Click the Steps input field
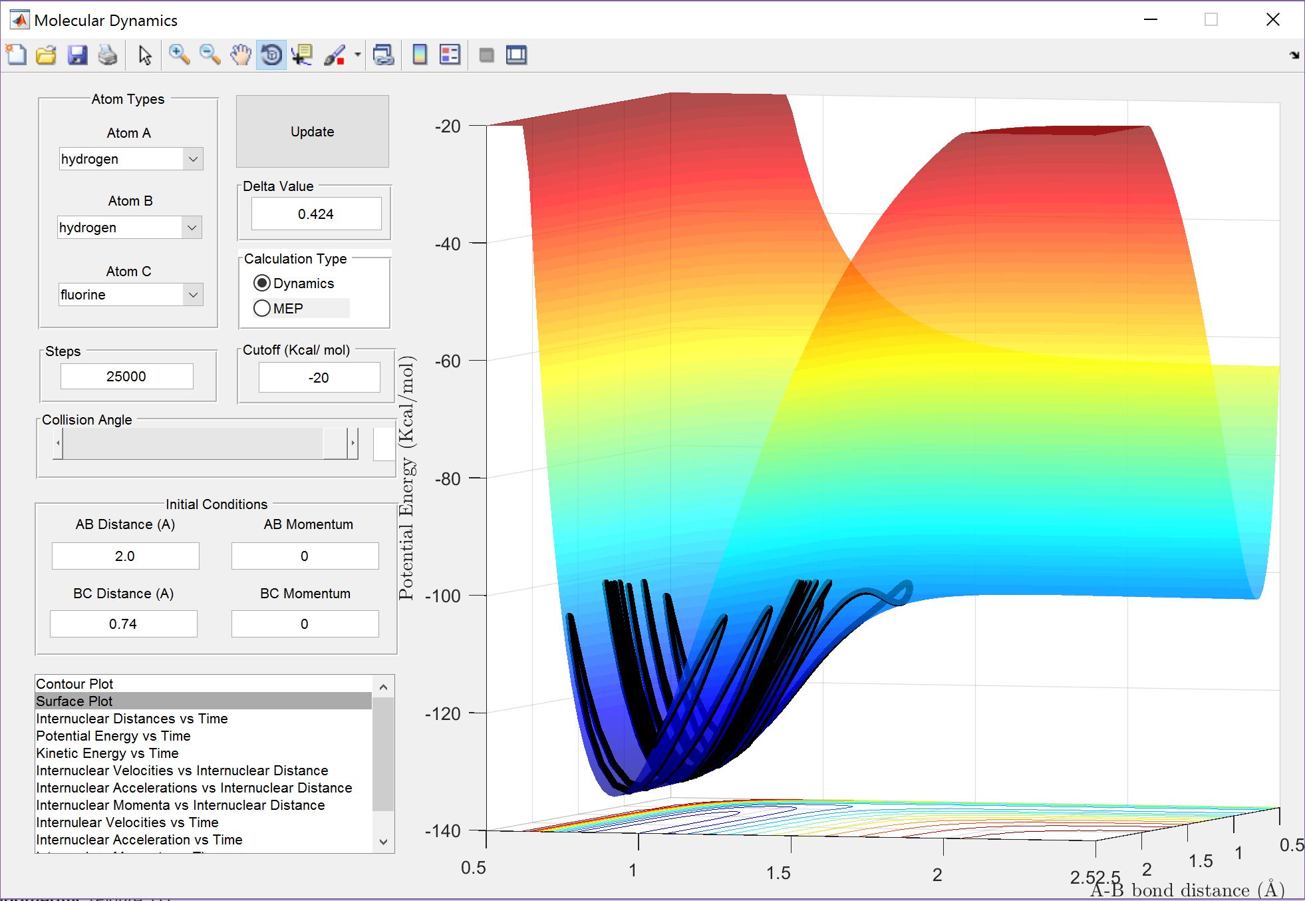 pyautogui.click(x=127, y=377)
